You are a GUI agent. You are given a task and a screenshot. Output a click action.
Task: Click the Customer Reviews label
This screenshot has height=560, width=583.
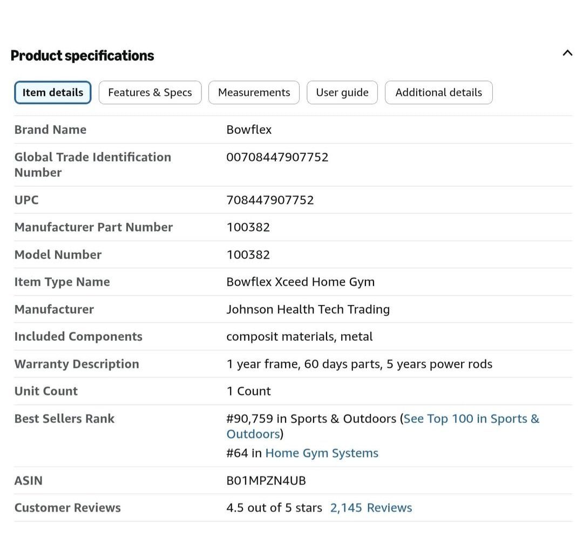(67, 508)
